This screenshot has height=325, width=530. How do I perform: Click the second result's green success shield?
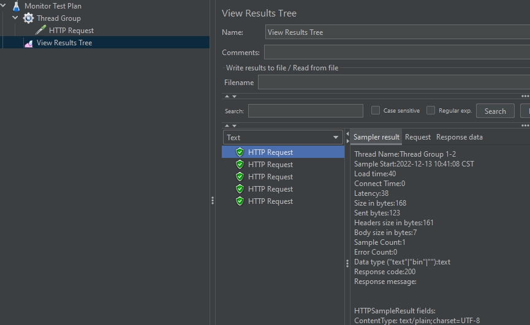pyautogui.click(x=240, y=165)
